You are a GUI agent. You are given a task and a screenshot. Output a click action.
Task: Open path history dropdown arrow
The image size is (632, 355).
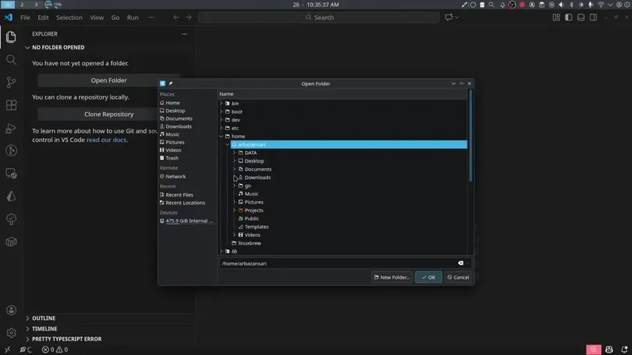pos(468,263)
